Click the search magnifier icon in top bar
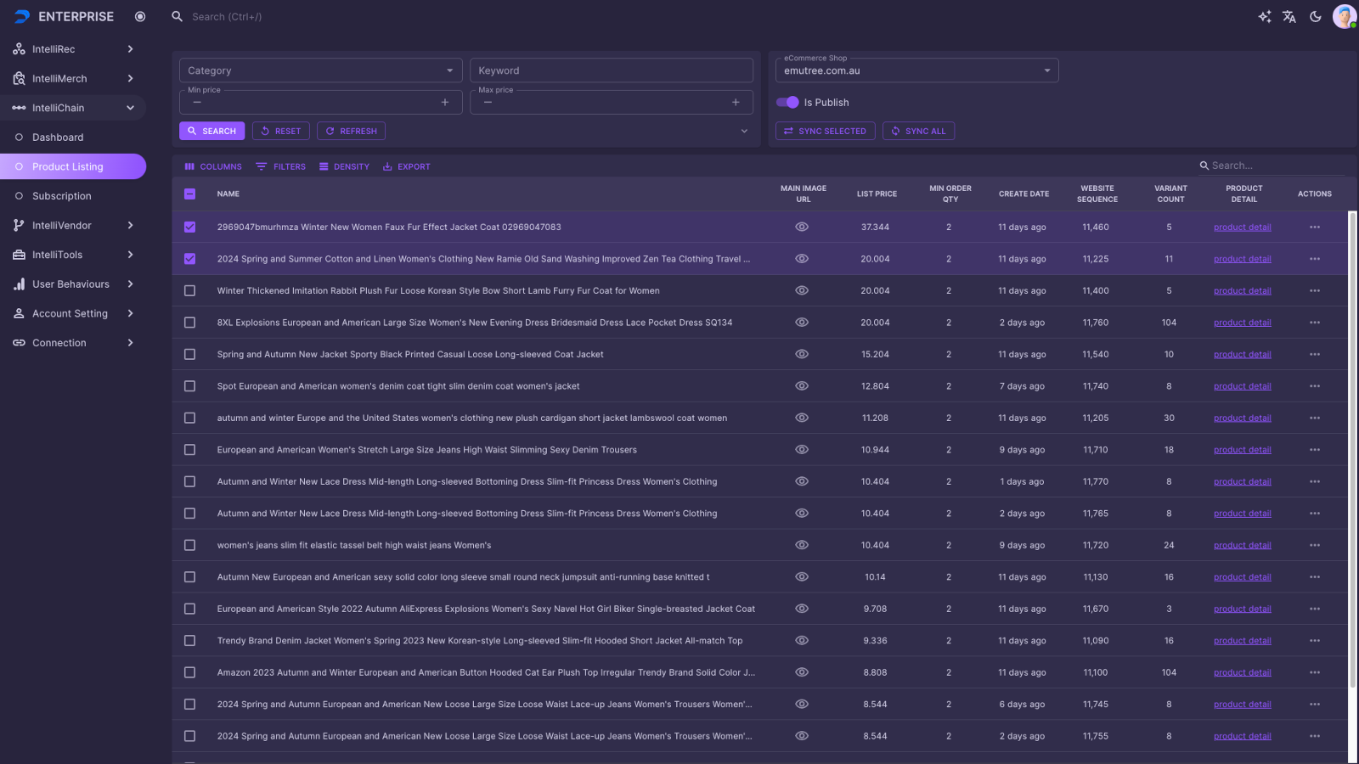Image resolution: width=1359 pixels, height=764 pixels. (x=177, y=17)
